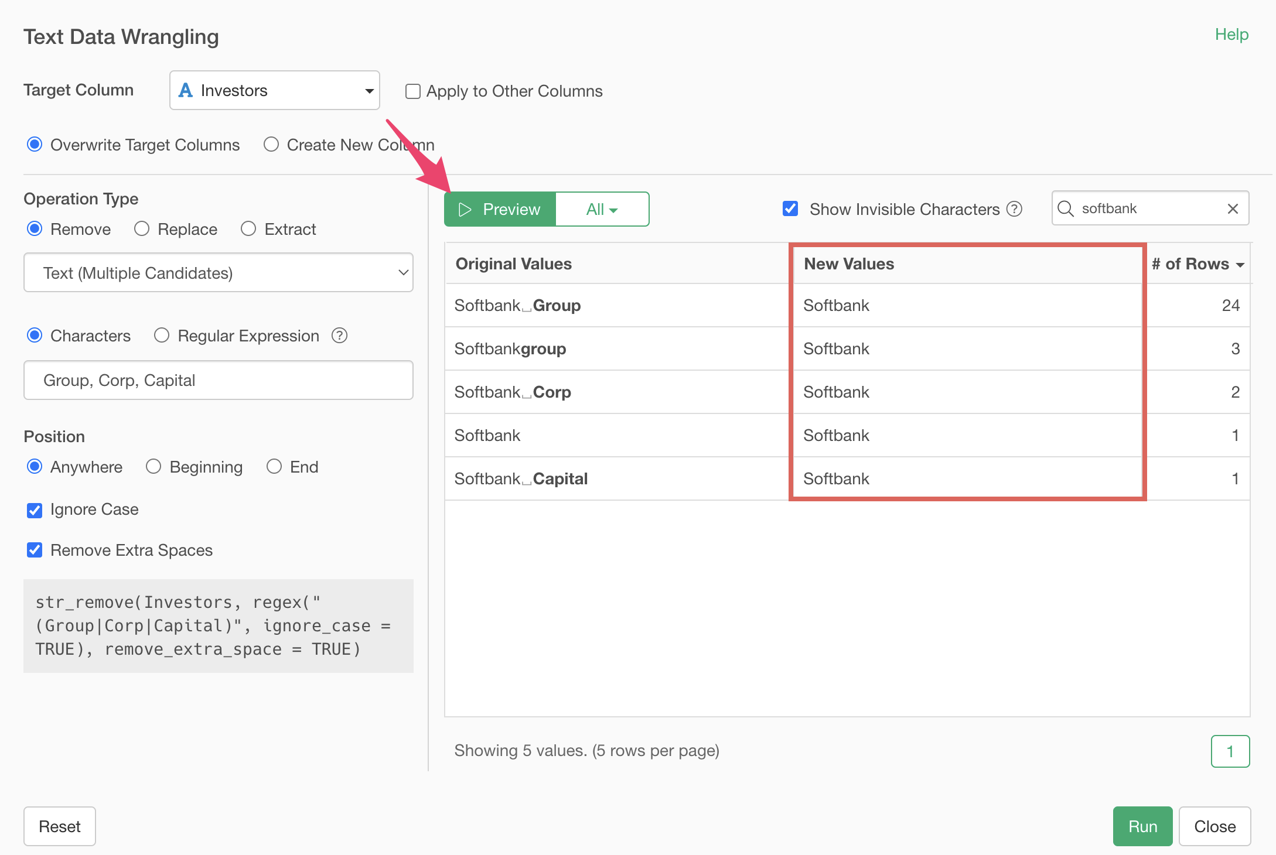Viewport: 1276px width, 855px height.
Task: Click the generated str_remove code block
Action: 219,626
